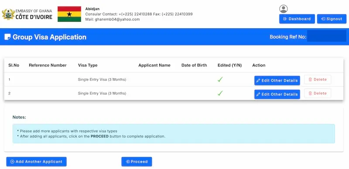The height and width of the screenshot is (169, 349).
Task: Click the Abidjan heading
Action: point(92,9)
